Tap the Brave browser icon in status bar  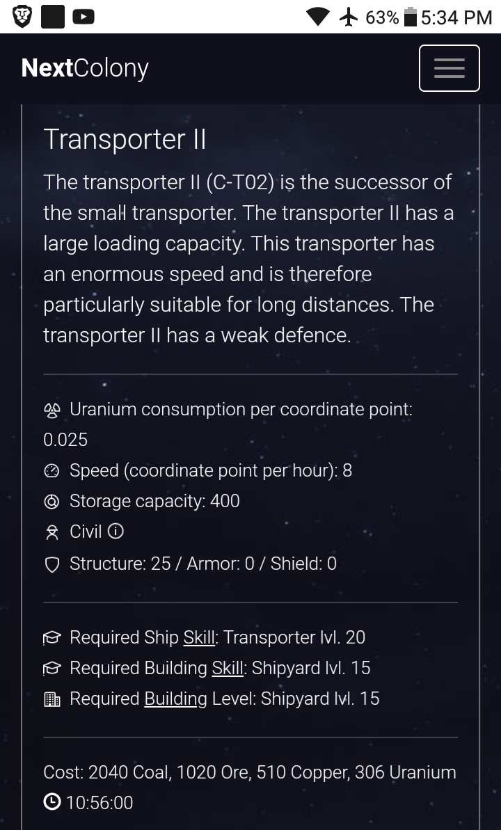tap(22, 17)
